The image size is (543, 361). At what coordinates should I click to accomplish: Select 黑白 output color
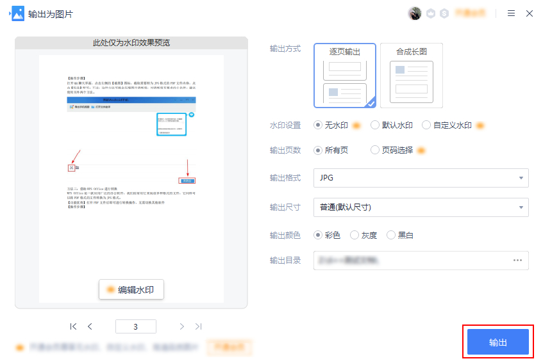[400, 235]
